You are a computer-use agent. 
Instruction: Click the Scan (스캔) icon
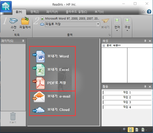[x=14, y=21]
